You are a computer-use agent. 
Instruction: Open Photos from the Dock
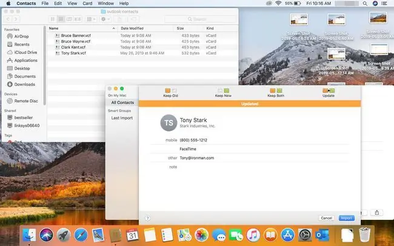pyautogui.click(x=201, y=235)
